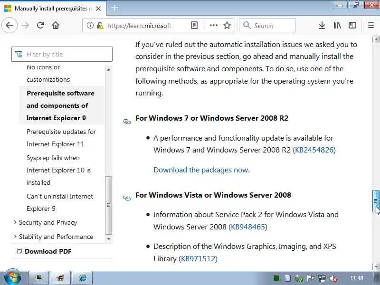
Task: Copy anchor link for Windows 7 heading
Action: (x=127, y=122)
